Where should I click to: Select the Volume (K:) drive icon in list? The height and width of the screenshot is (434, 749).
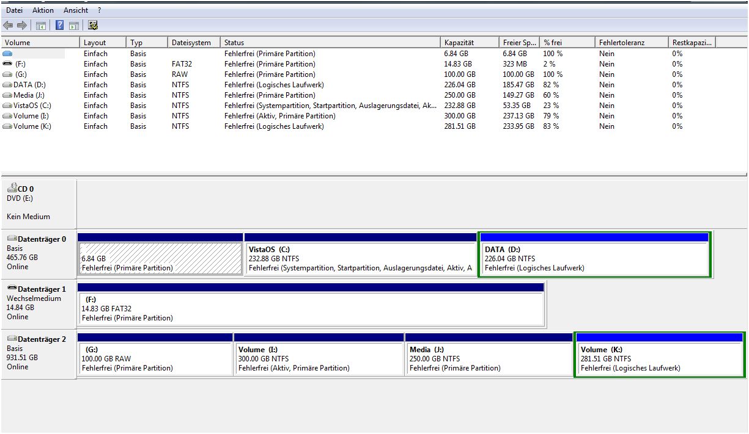point(7,126)
